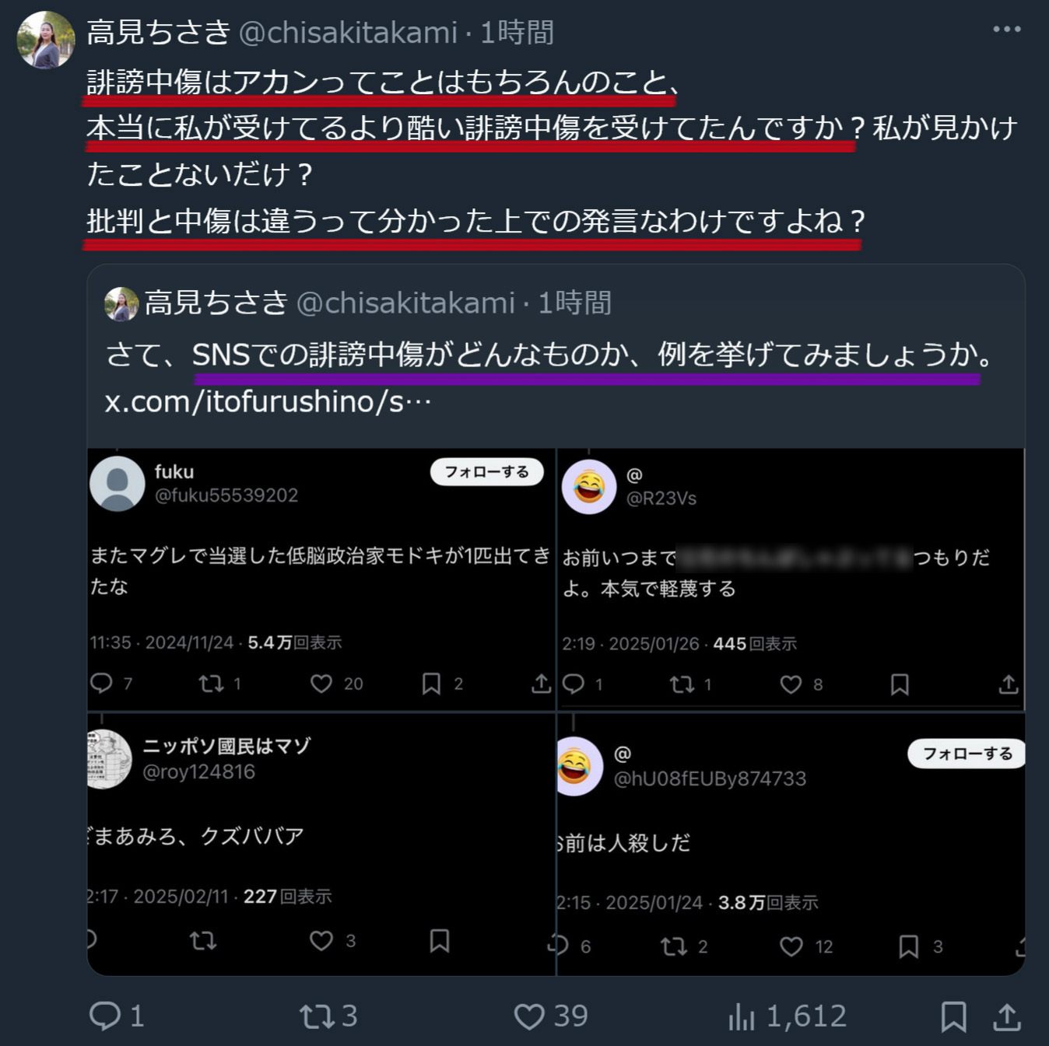Open 高見ちさき profile avatar at top

tap(46, 40)
